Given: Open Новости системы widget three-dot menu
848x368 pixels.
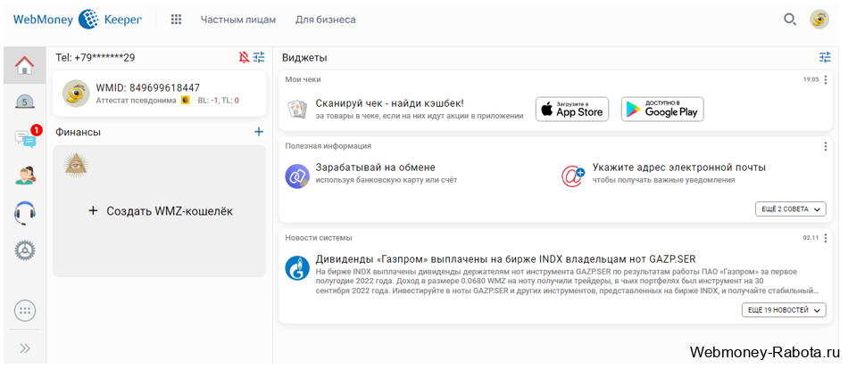Looking at the screenshot, I should [826, 238].
